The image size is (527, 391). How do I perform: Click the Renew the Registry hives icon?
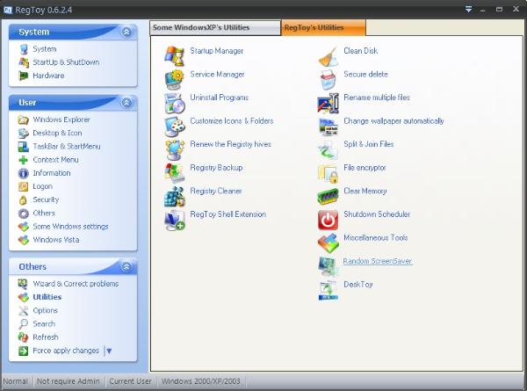(x=174, y=149)
